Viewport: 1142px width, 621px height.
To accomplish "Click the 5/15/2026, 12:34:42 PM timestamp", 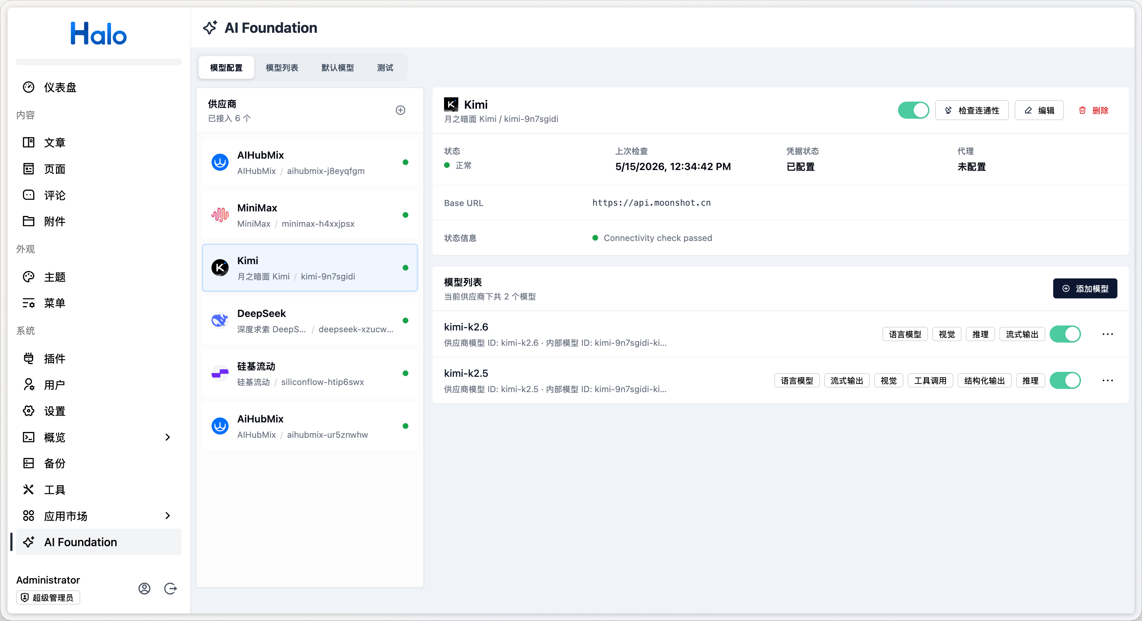I will coord(673,167).
